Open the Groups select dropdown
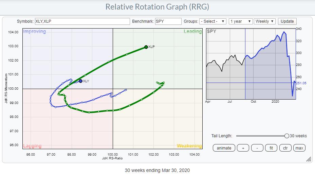The width and height of the screenshot is (315, 175). pyautogui.click(x=213, y=21)
